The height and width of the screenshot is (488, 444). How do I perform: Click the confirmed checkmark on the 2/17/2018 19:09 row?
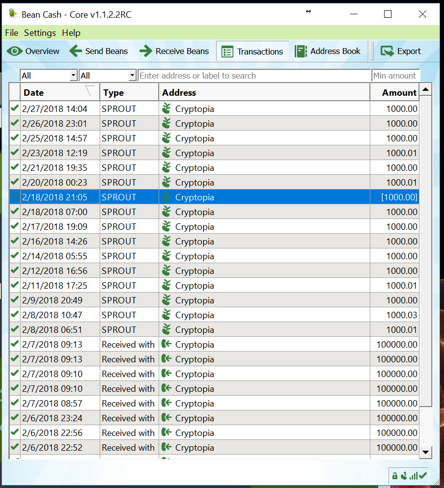(x=15, y=226)
